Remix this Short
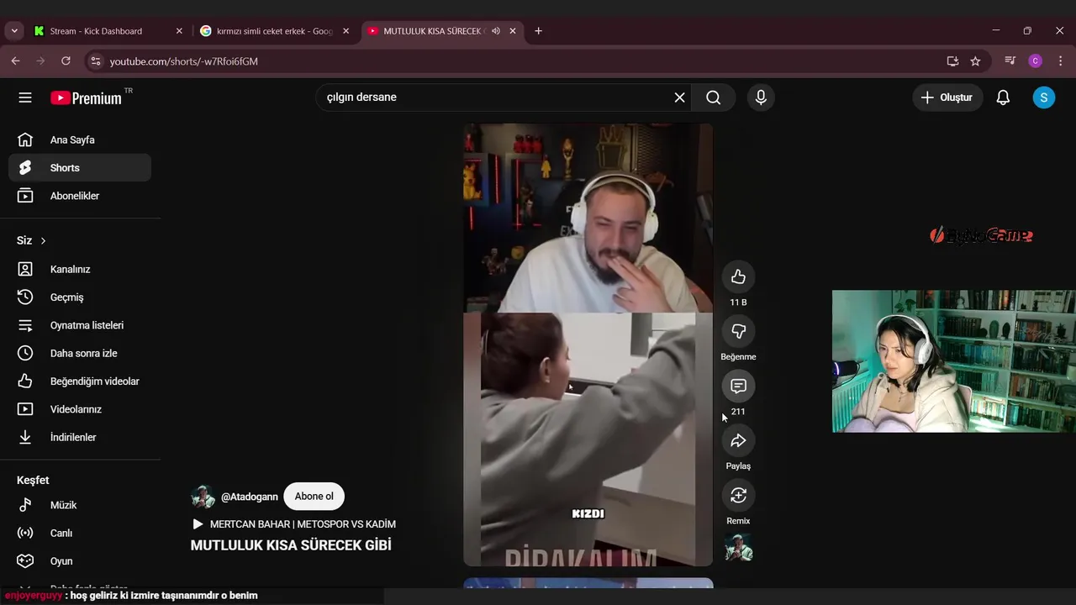The image size is (1076, 605). [738, 495]
